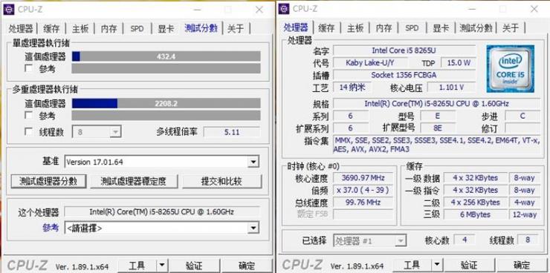This screenshot has width=550, height=273.
Task: Enable 參考 checkbox under single thread benchmark
Action: [x=29, y=68]
